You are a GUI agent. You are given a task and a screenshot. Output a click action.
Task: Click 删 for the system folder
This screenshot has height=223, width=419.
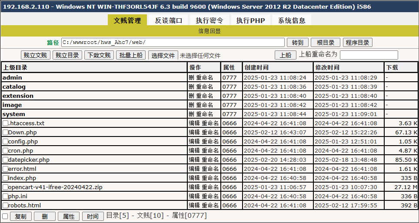pos(192,114)
